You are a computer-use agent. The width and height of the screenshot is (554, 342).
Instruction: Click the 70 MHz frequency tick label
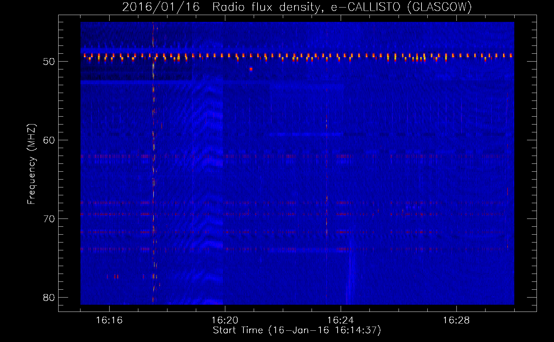pyautogui.click(x=49, y=219)
